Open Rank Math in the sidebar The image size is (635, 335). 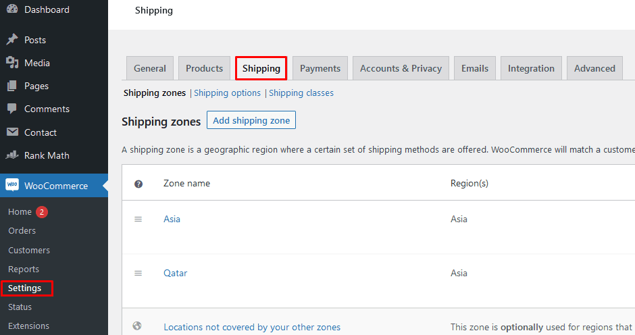point(47,155)
